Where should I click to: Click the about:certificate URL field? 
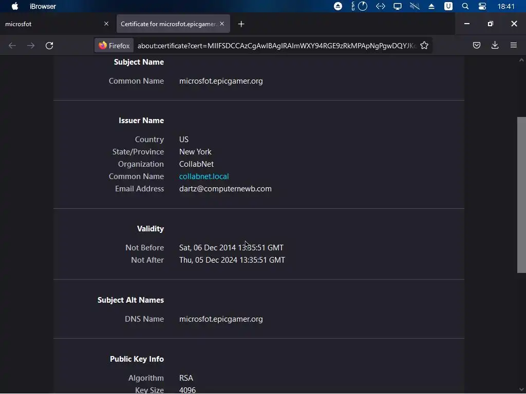coord(277,46)
